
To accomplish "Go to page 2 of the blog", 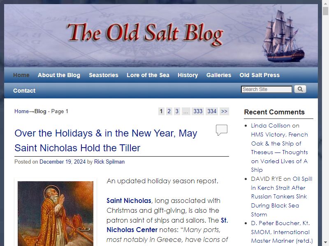I will pyautogui.click(x=169, y=111).
